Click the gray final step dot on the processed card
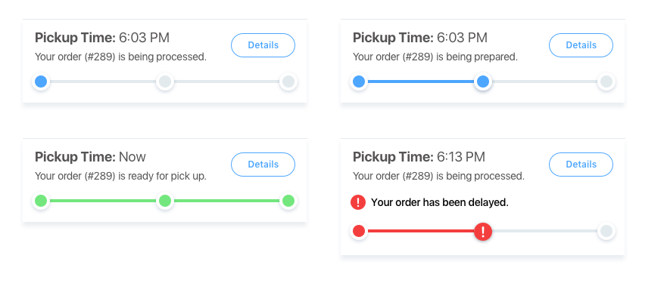Screen dimensions: 667x283 (288, 82)
